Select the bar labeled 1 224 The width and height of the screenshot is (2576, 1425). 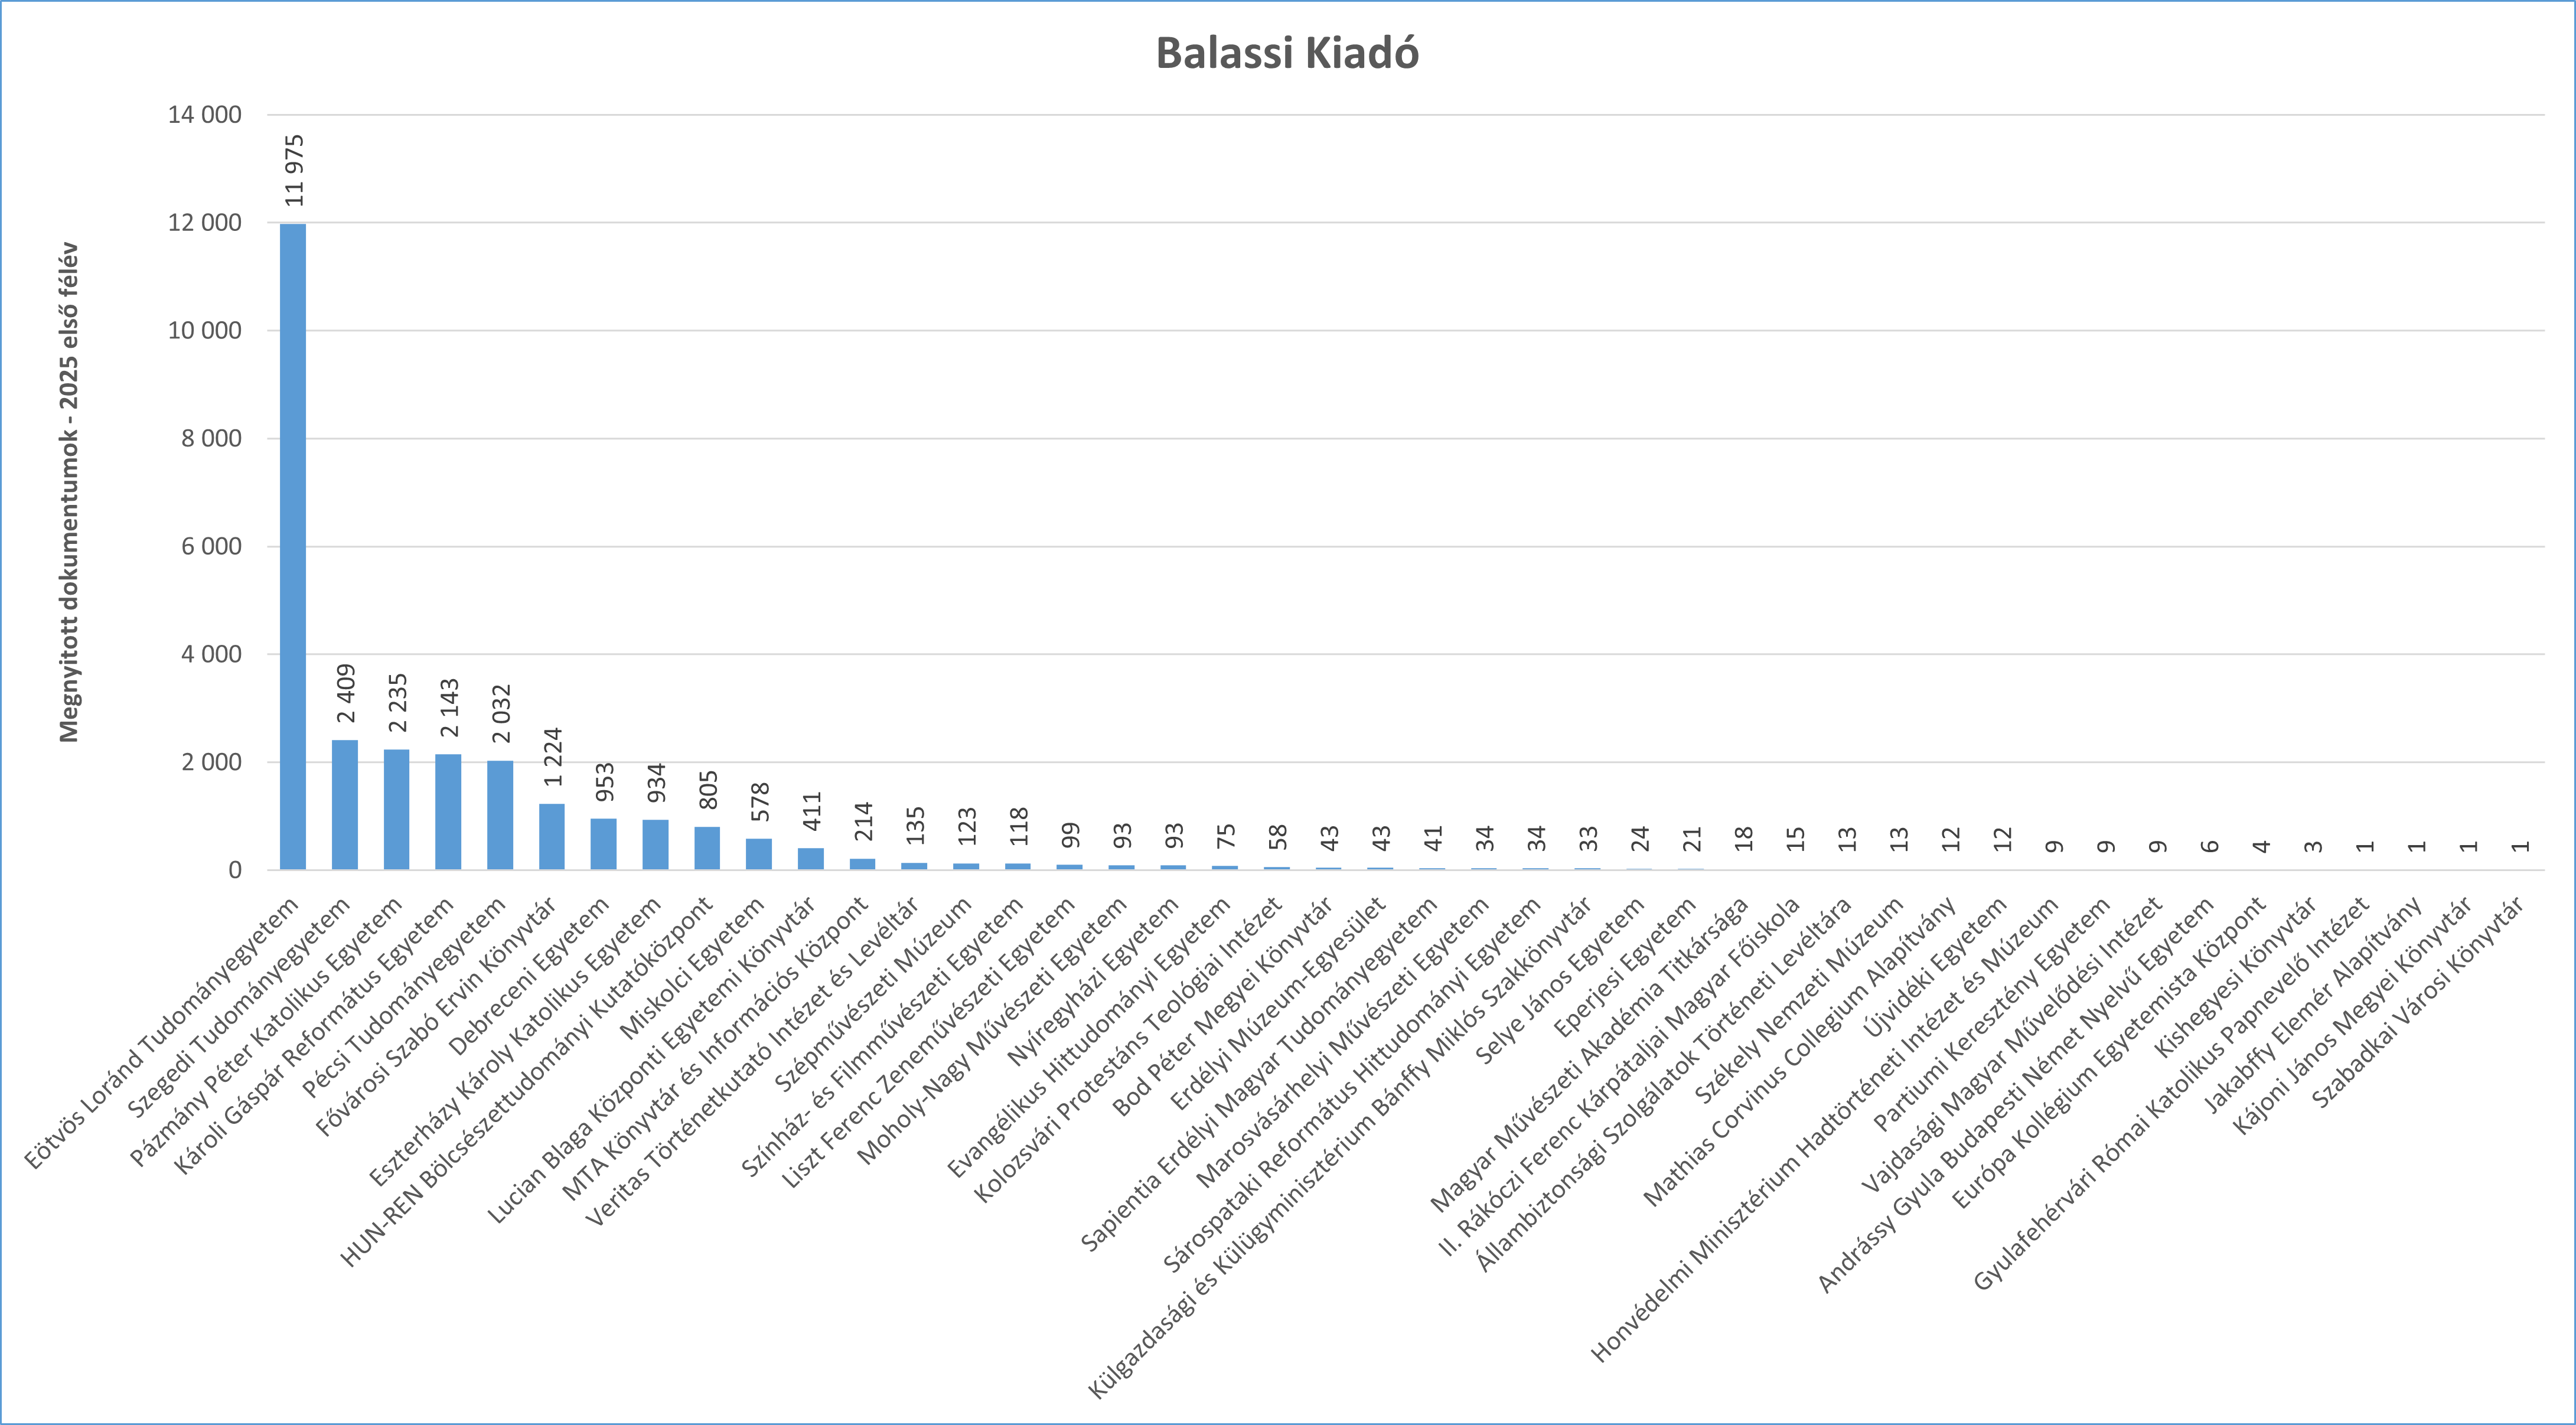pos(552,836)
